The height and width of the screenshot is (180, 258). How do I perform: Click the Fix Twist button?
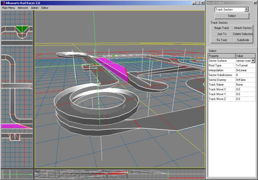point(222,40)
